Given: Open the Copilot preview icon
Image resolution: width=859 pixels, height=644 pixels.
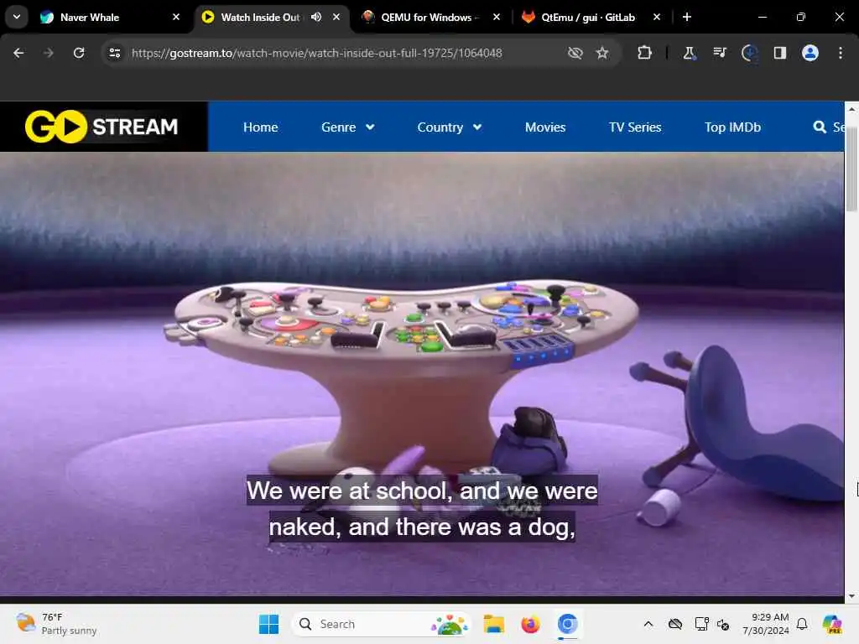Looking at the screenshot, I should [832, 624].
